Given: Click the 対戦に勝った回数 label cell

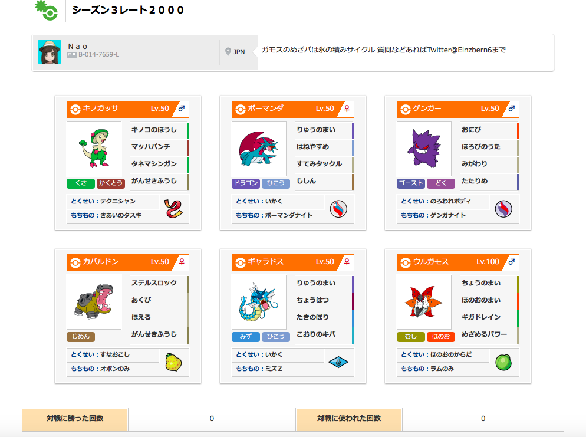Looking at the screenshot, I should tap(75, 419).
